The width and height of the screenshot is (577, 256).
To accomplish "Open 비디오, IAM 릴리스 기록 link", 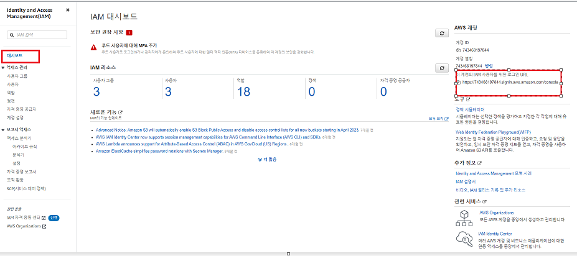I will 490,190.
